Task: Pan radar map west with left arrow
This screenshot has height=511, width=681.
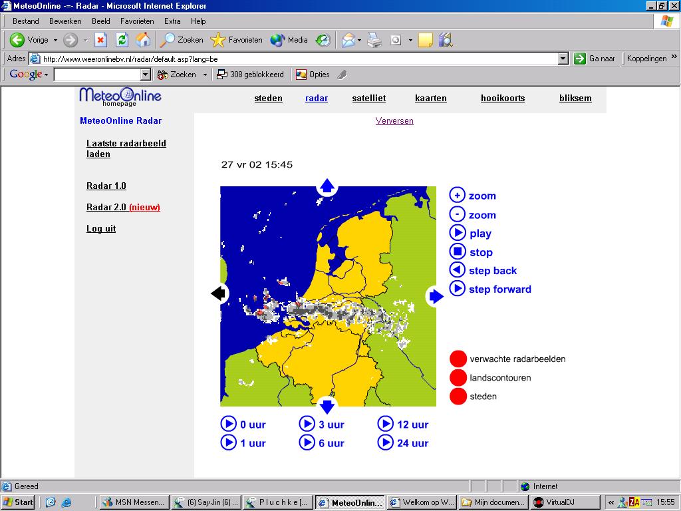Action: click(x=218, y=293)
